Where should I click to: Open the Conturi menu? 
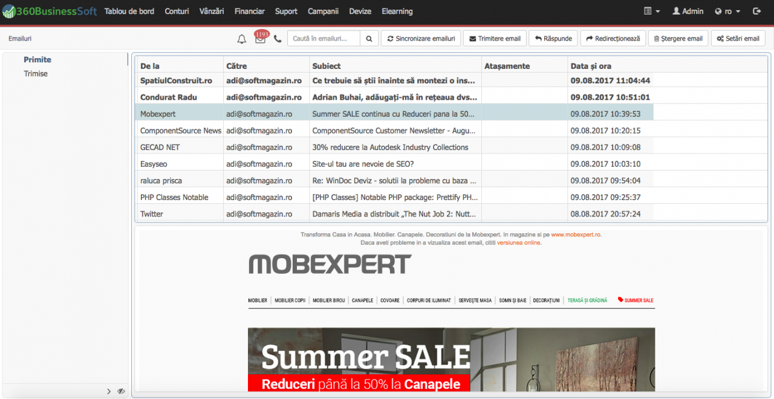pyautogui.click(x=177, y=11)
